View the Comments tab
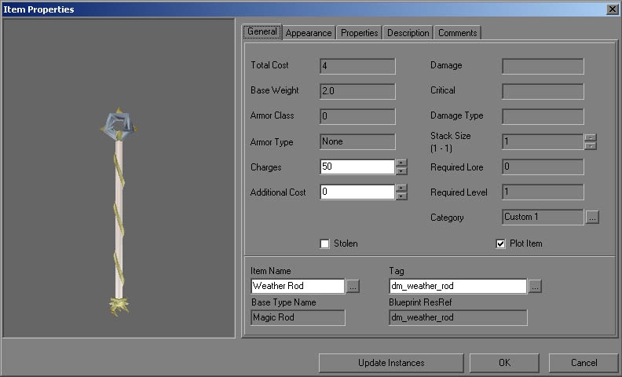Viewport: 622px width, 377px height. tap(457, 33)
